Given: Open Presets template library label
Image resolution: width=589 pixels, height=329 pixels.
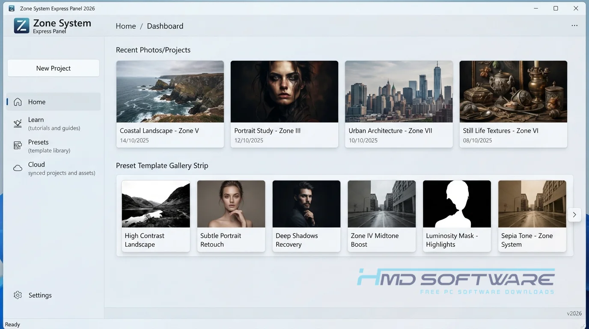Looking at the screenshot, I should (x=49, y=146).
